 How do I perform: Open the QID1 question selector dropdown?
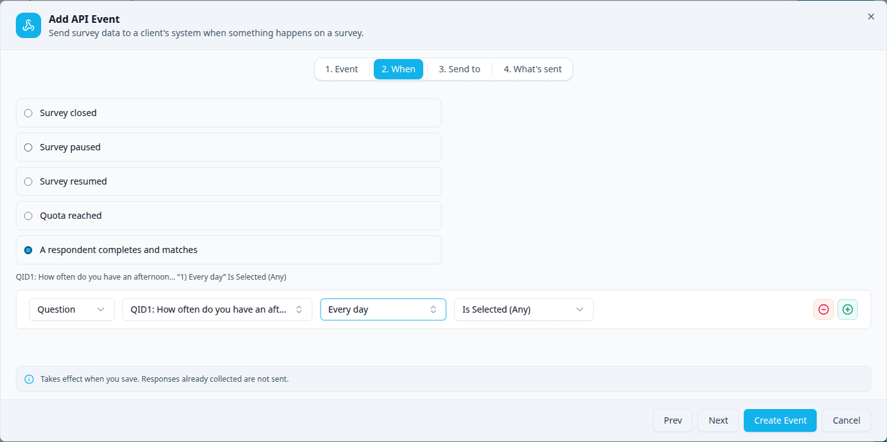coord(217,309)
